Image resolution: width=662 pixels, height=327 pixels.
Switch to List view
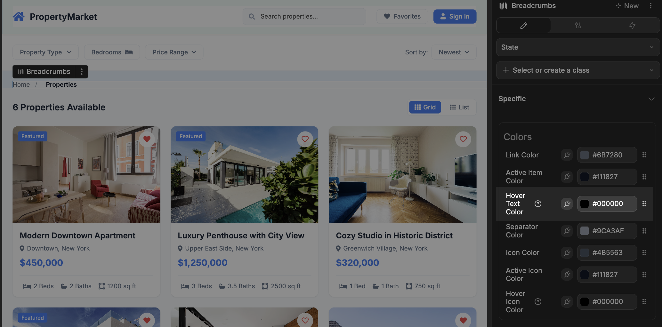coord(459,107)
